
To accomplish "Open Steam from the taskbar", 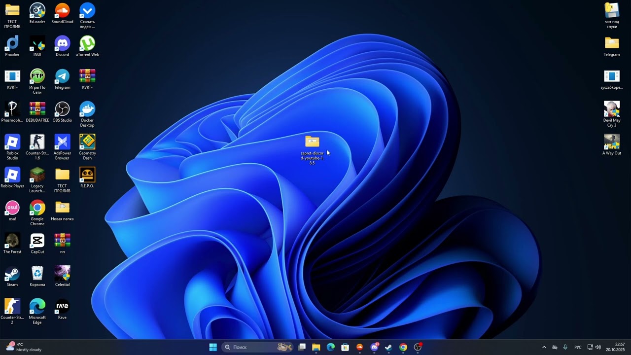I will coord(388,347).
